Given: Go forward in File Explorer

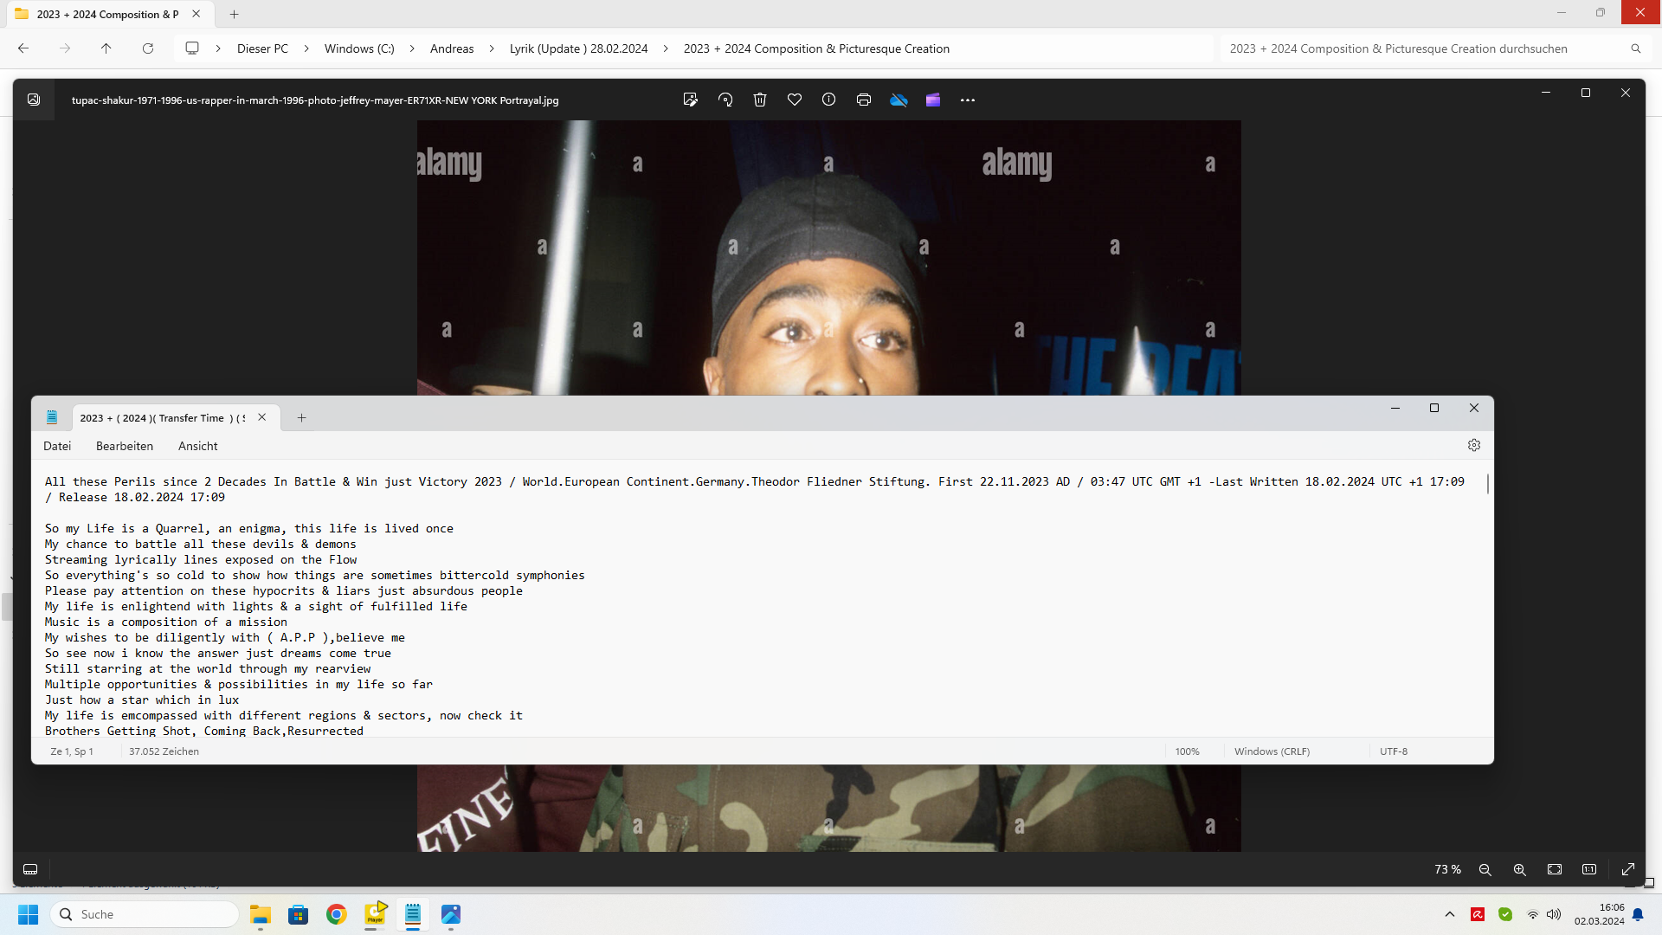Looking at the screenshot, I should (x=65, y=48).
